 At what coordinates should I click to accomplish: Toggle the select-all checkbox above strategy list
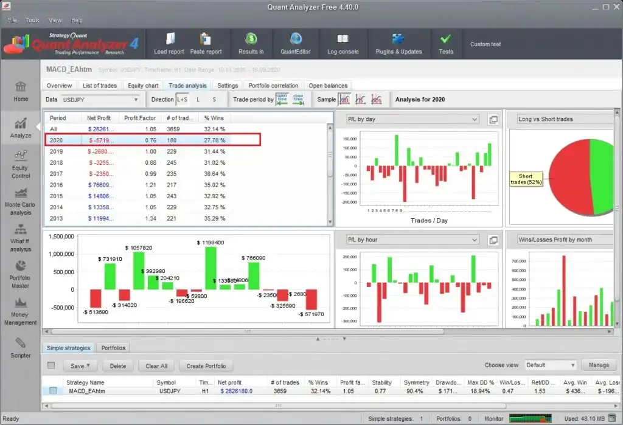tap(51, 365)
